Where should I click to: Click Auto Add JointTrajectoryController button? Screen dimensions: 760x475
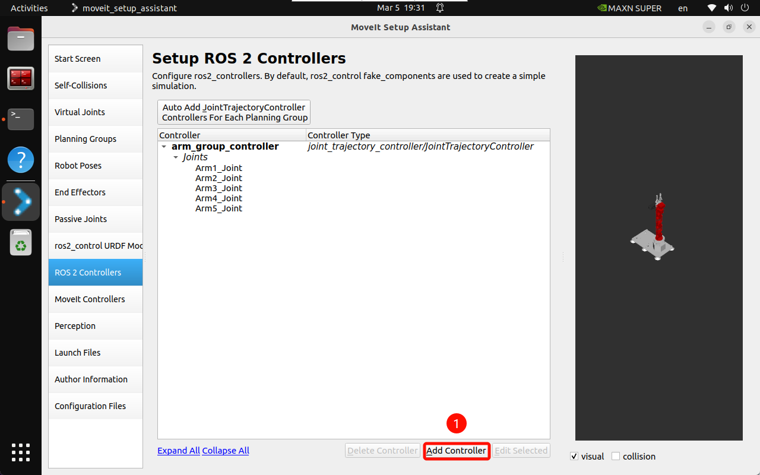234,112
